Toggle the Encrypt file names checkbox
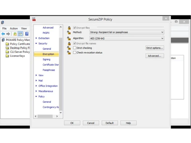This screenshot has width=191, height=143. (74, 43)
